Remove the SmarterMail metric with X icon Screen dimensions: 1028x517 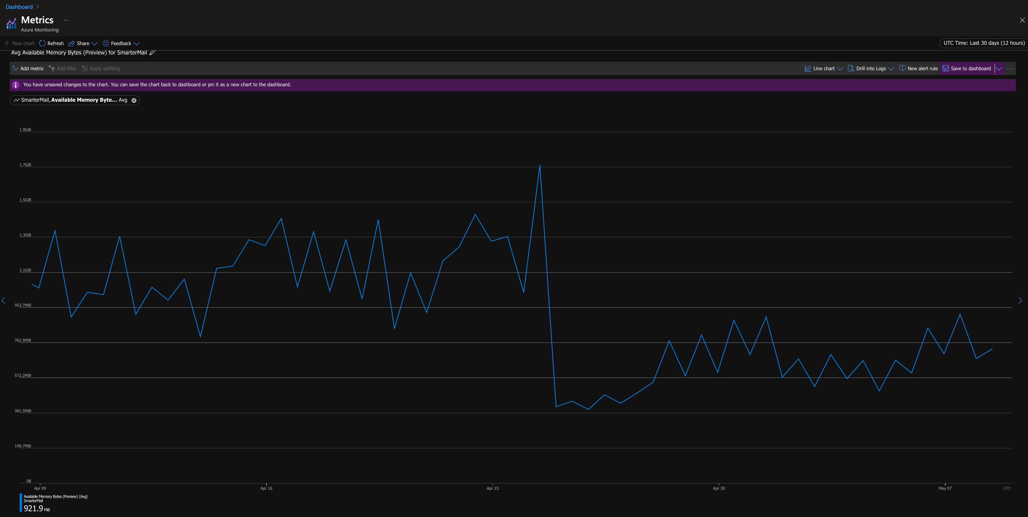pos(134,100)
